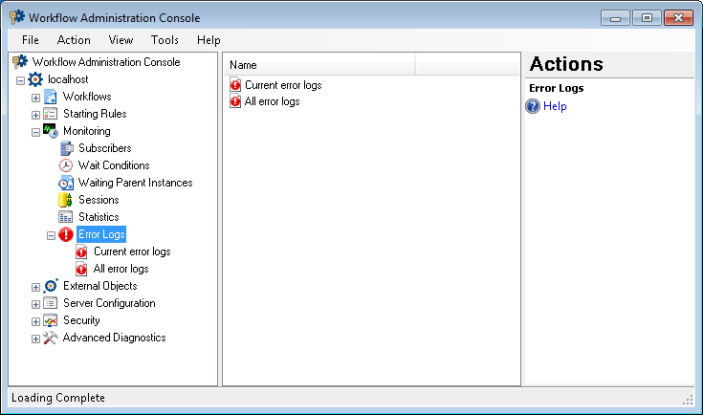Viewport: 703px width, 415px height.
Task: Click the Sessions icon in tree
Action: 65,200
